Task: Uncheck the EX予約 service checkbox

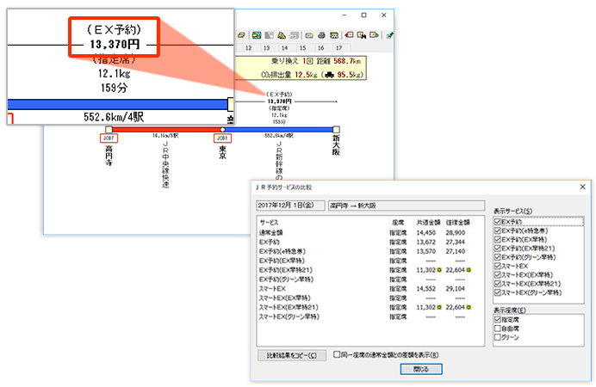Action: [x=498, y=222]
